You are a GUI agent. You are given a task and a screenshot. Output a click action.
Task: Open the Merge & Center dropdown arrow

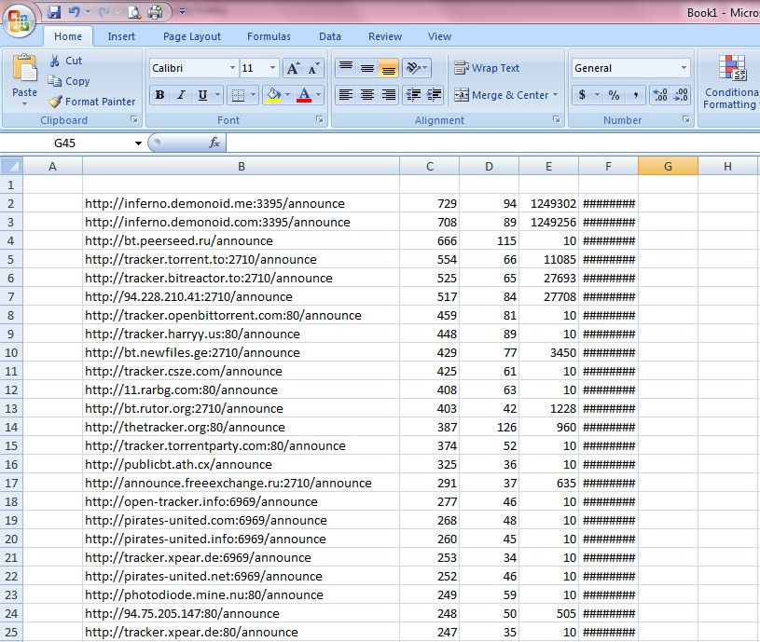click(x=556, y=95)
